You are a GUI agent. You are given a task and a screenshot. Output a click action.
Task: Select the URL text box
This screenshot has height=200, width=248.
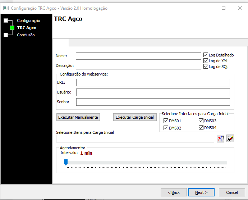tap(153, 82)
